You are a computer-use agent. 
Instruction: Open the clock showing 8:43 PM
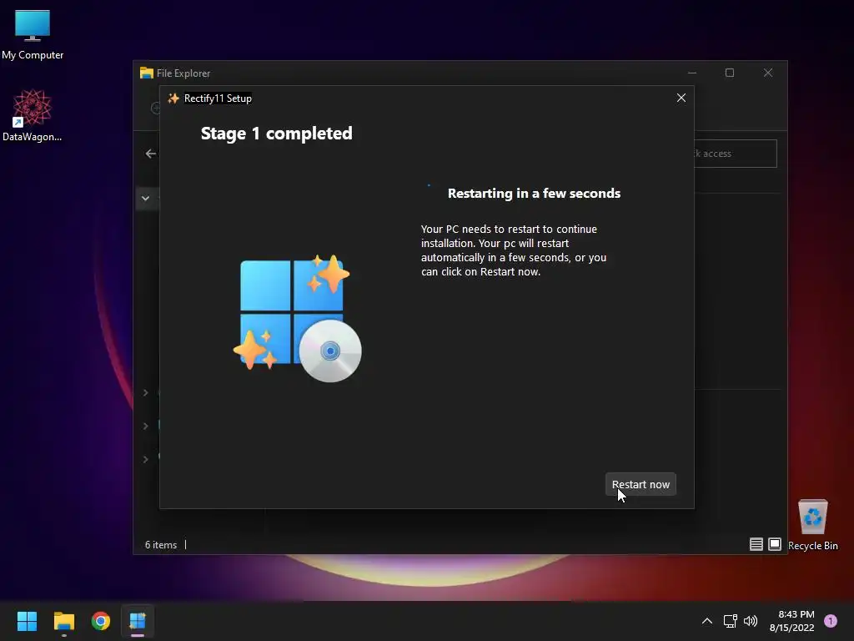[792, 621]
